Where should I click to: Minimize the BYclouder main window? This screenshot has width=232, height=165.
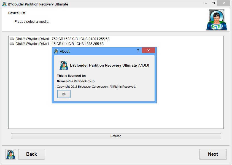tap(206, 4)
